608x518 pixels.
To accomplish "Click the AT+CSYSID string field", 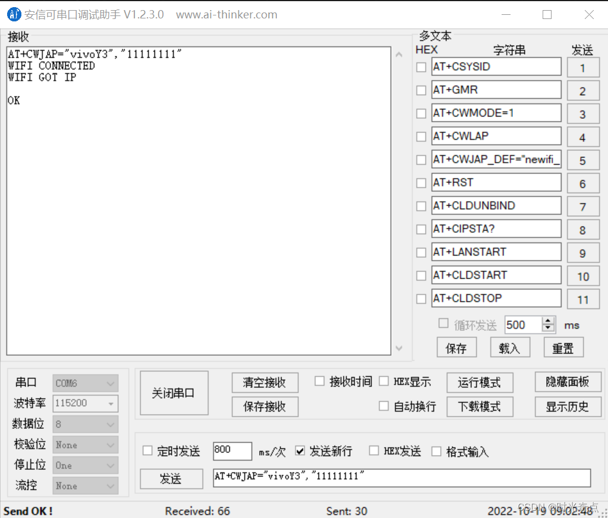I will pyautogui.click(x=496, y=67).
